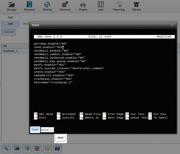Click the sendmail_enable="NO" line
Image resolution: width=180 pixels, height=154 pixels.
52,51
